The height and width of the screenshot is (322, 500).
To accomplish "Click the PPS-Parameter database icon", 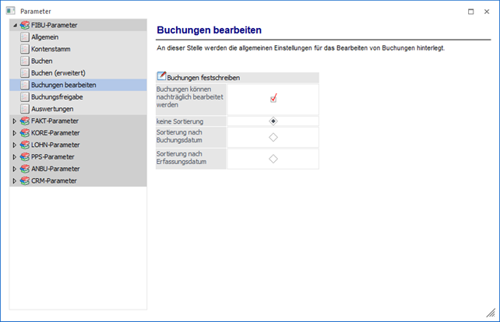I will pos(25,156).
